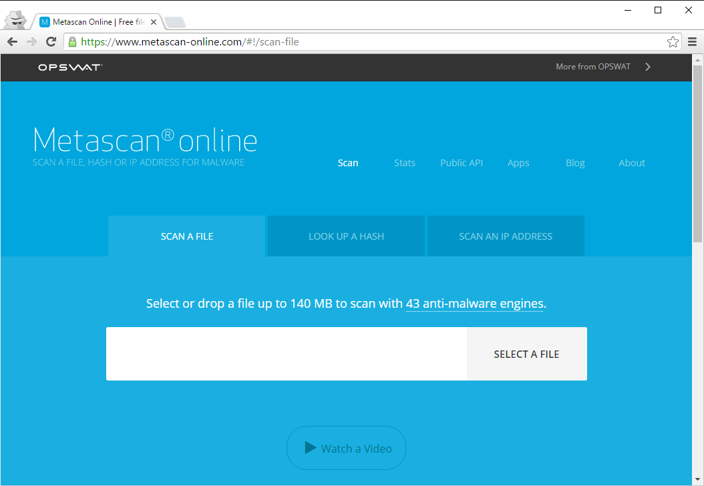Select the SCAN AN IP ADDRESS tab
Image resolution: width=704 pixels, height=486 pixels.
coord(505,236)
